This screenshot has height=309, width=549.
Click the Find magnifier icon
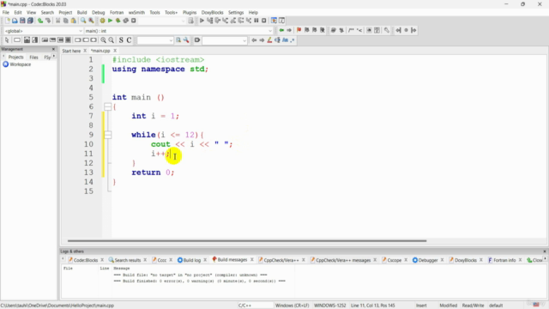pos(83,21)
